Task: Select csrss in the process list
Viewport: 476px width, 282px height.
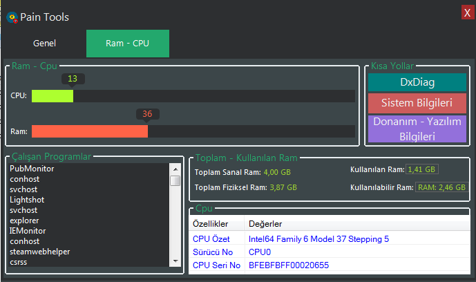Action: (x=19, y=262)
